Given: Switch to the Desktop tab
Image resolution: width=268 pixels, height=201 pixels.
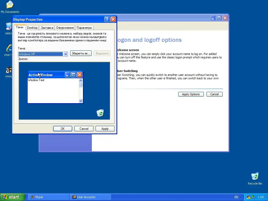Looking at the screenshot, I should coord(32,28).
